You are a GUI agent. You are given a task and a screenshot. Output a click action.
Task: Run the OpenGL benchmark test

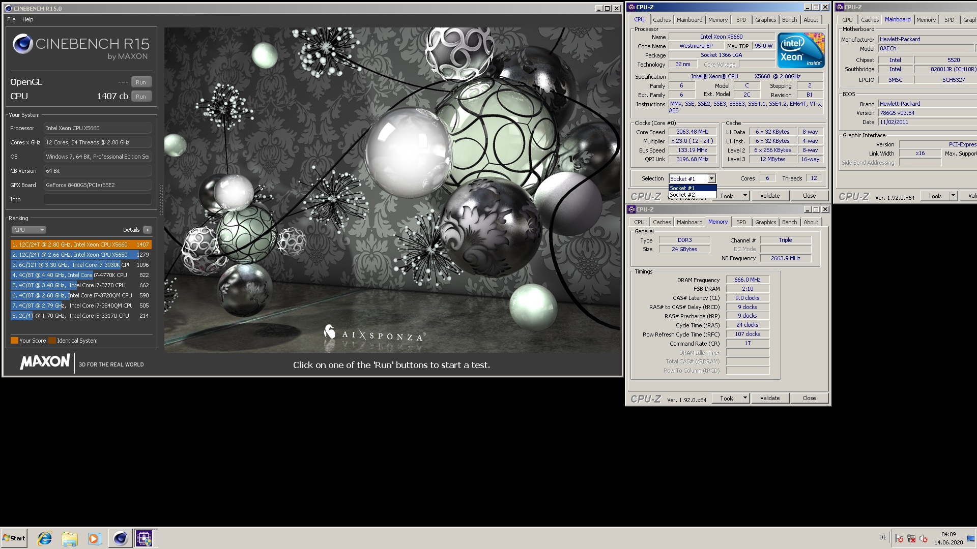click(x=141, y=82)
